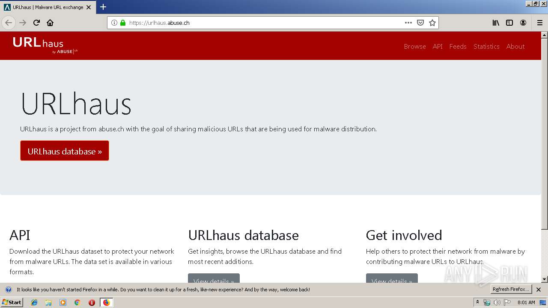Click the URLhaus by abuse.ch logo

(45, 45)
